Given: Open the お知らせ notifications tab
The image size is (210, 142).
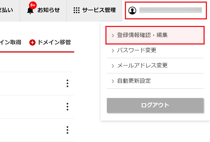Looking at the screenshot, I should (x=43, y=10).
